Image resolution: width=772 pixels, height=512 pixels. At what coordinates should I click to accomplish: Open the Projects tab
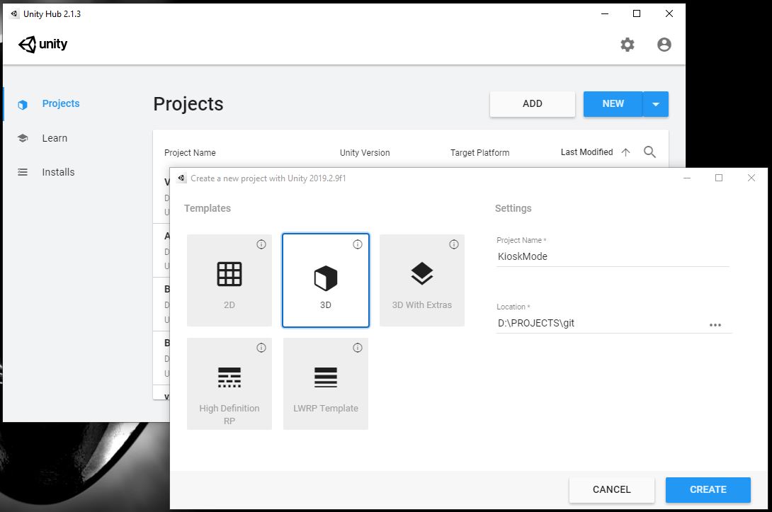click(61, 104)
